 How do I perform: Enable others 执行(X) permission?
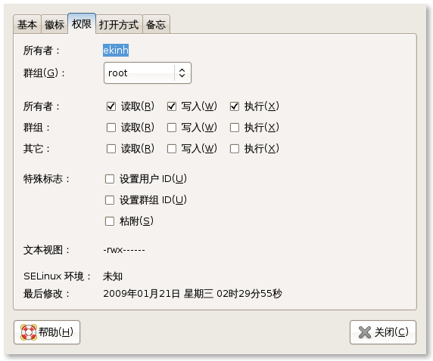[x=235, y=149]
